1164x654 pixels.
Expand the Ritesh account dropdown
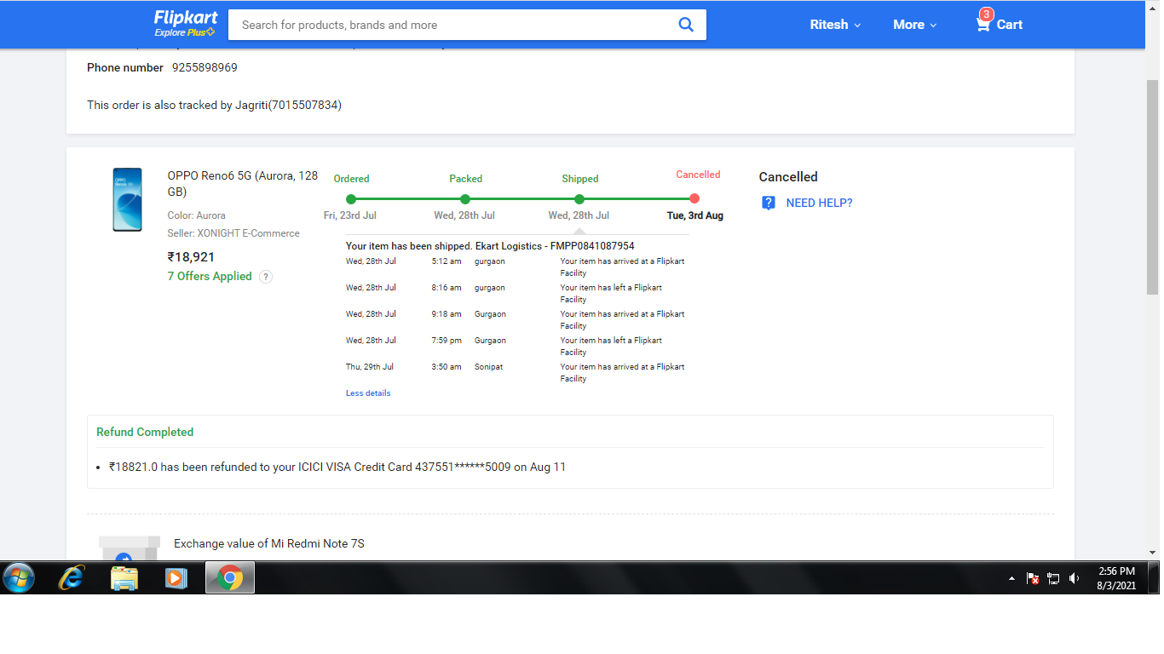point(835,25)
